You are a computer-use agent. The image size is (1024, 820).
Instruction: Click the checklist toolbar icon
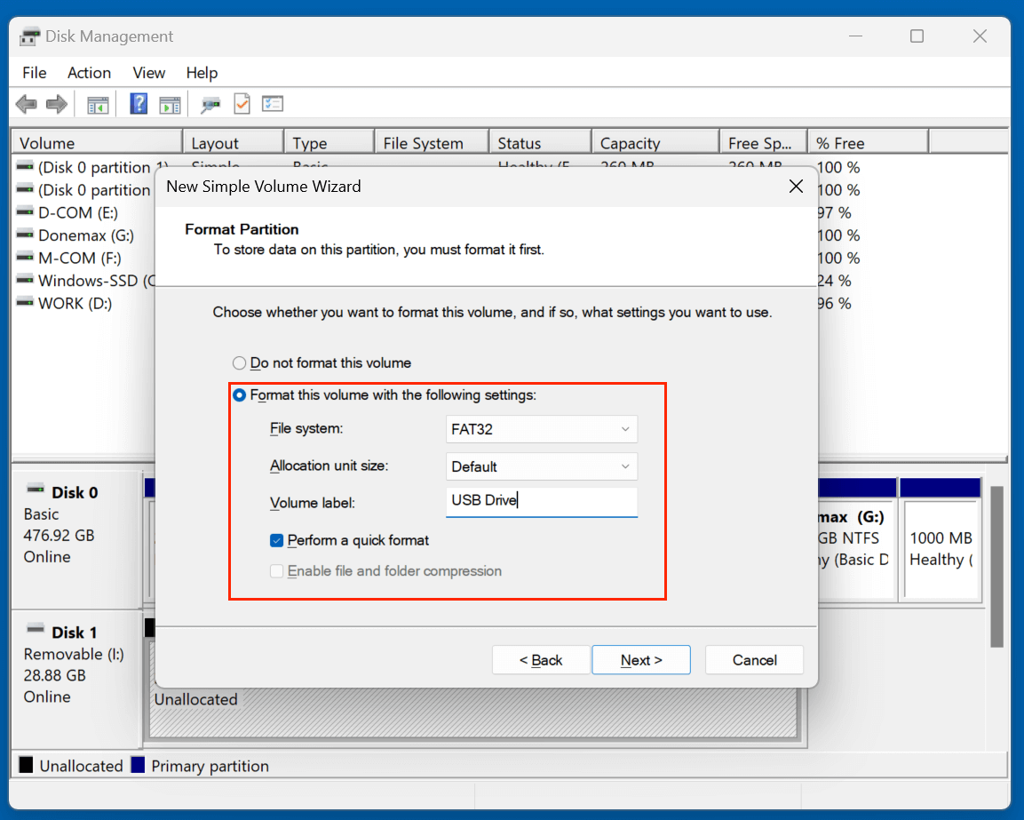(273, 103)
